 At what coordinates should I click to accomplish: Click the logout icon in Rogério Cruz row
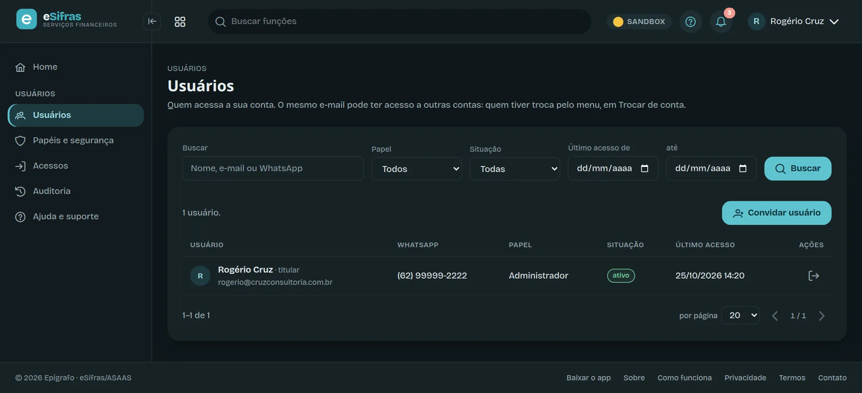click(813, 276)
